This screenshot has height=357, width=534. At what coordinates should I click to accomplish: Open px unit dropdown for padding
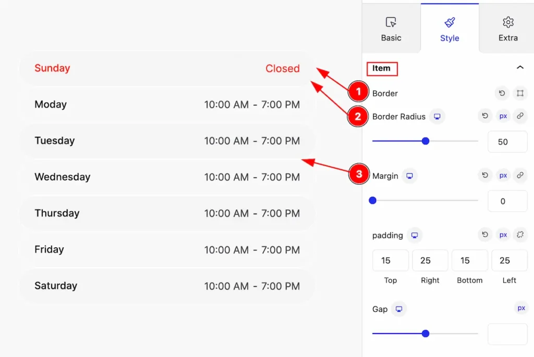click(503, 235)
